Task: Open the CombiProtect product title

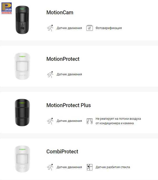Action: pyautogui.click(x=62, y=152)
